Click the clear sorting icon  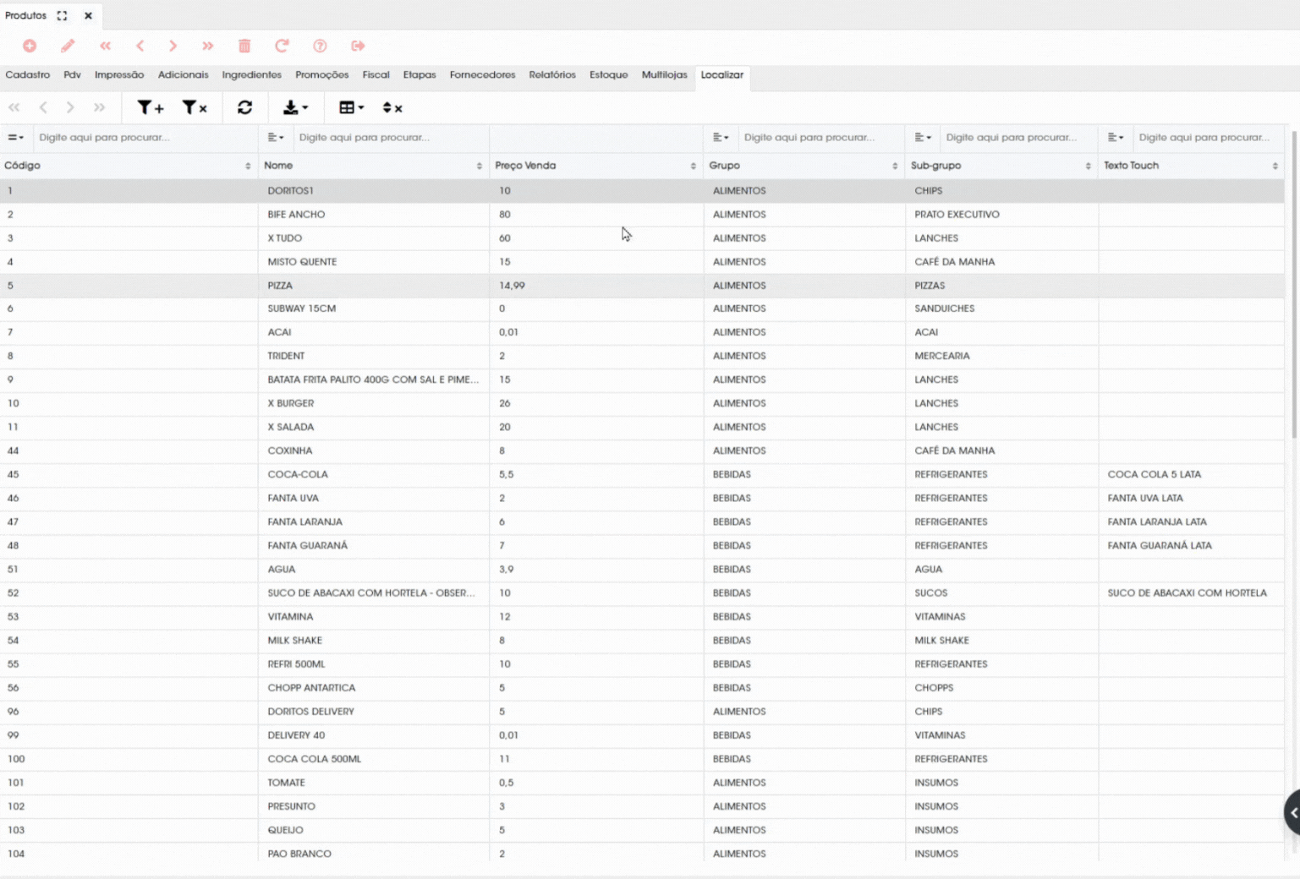point(392,107)
